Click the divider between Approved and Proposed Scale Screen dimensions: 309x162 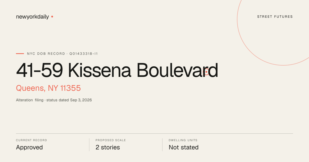point(89,145)
